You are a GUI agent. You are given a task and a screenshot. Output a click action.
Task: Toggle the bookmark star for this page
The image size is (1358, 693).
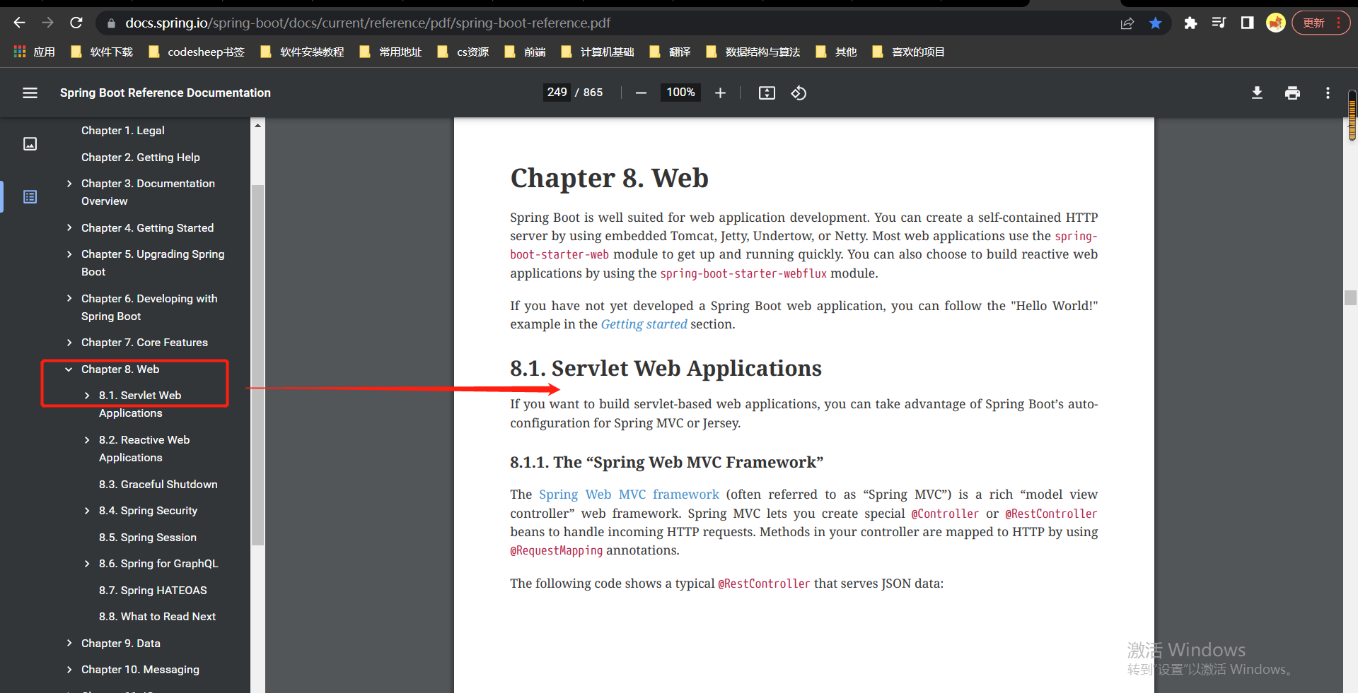1156,23
